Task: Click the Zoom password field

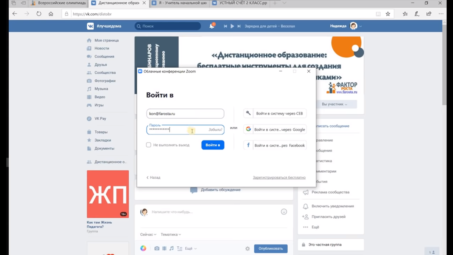Action: [x=185, y=130]
